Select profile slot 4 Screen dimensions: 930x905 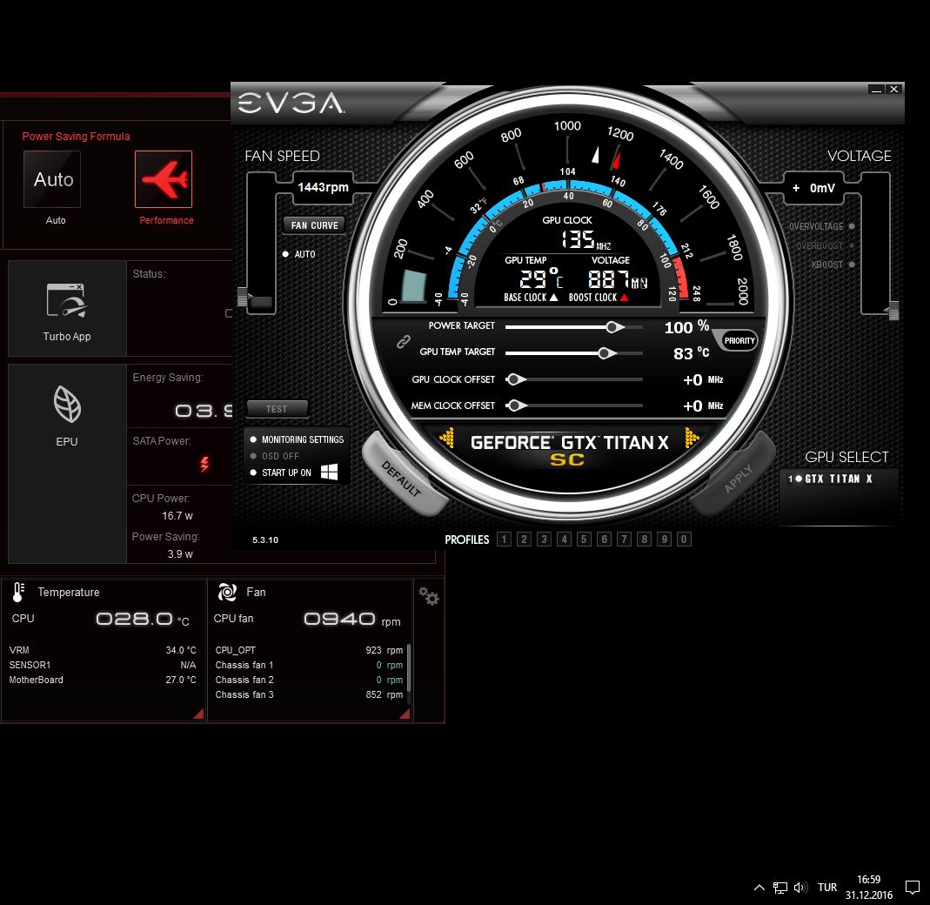coord(564,540)
